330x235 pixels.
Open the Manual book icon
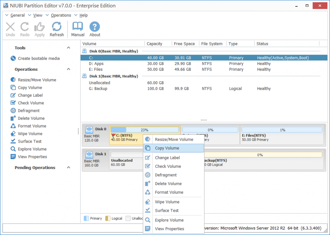coord(78,27)
